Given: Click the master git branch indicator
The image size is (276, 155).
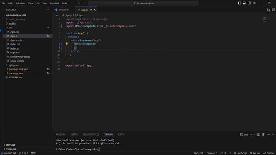Looking at the screenshot, I should click(7, 153).
